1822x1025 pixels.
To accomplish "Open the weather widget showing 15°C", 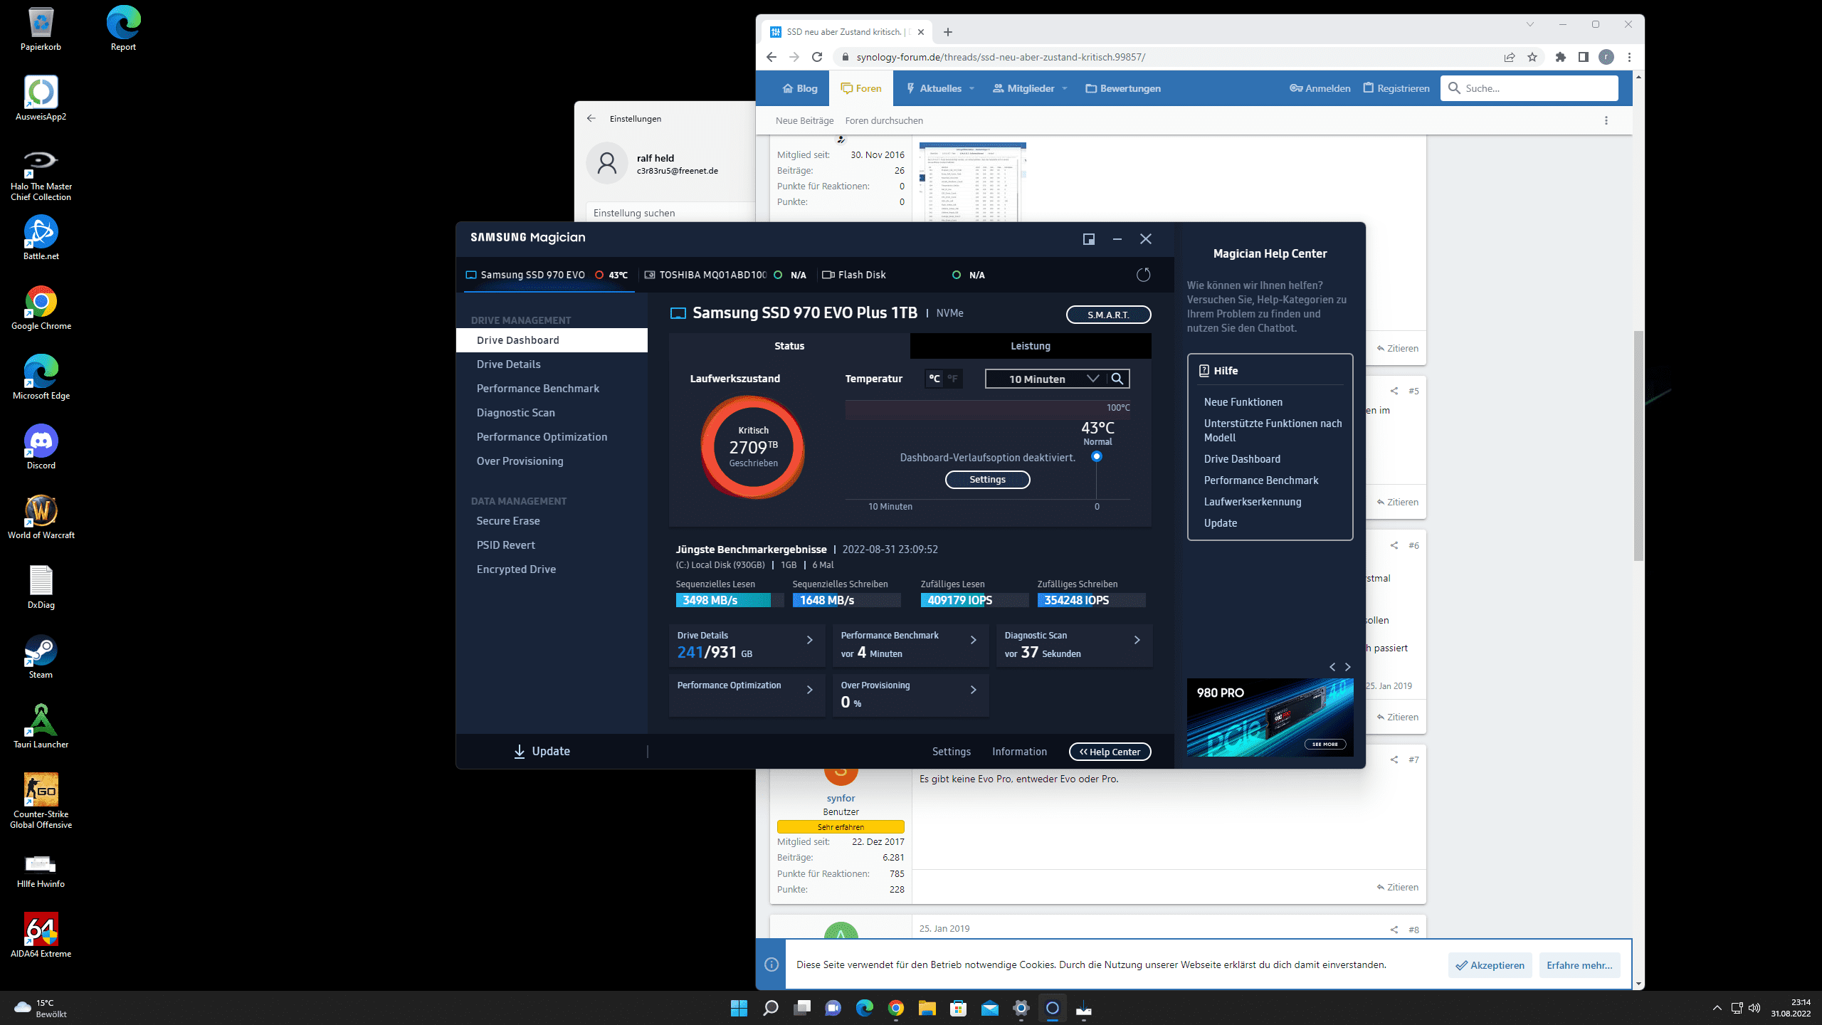I will pyautogui.click(x=41, y=1008).
